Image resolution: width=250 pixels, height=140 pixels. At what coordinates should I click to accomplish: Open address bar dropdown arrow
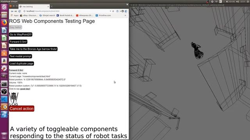(x=110, y=11)
